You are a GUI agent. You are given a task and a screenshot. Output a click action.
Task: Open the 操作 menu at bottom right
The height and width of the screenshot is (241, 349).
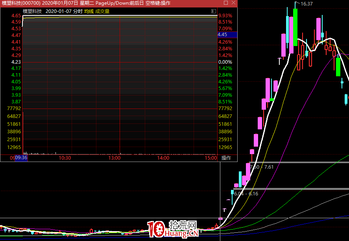pos(226,158)
